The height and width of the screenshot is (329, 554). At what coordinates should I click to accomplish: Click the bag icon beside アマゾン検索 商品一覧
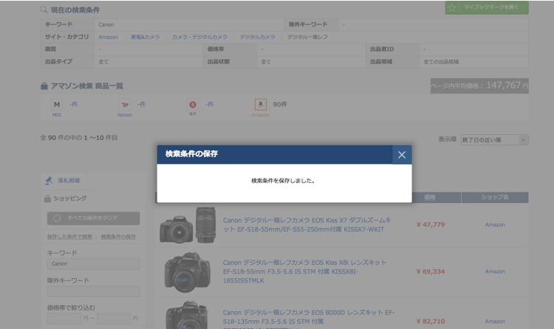click(44, 86)
